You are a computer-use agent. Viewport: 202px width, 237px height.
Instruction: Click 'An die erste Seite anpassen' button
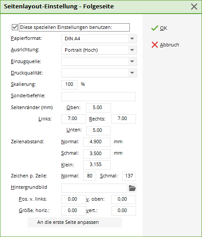(75, 222)
